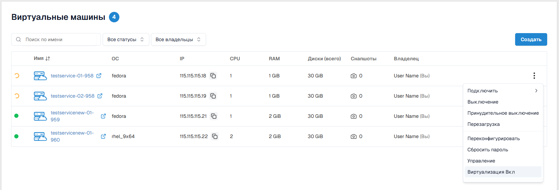
Task: Open testservicenew-01-960 external link icon
Action: [x=103, y=136]
